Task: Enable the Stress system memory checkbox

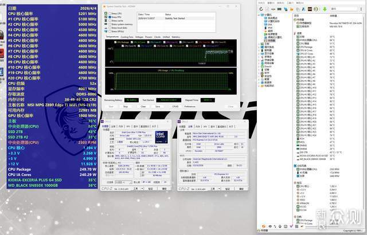Action: point(110,24)
